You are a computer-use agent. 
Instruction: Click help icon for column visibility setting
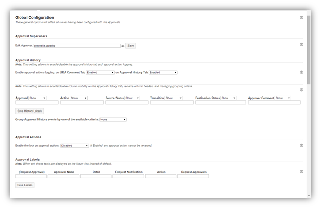302,90
